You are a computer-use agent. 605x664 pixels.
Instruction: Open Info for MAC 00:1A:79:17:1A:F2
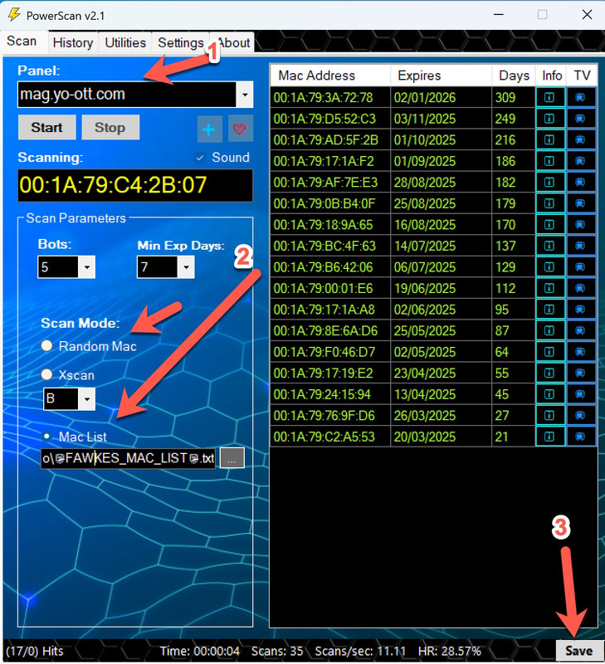550,161
